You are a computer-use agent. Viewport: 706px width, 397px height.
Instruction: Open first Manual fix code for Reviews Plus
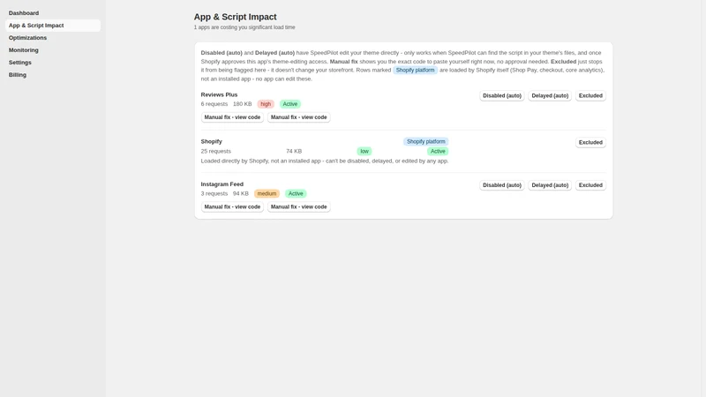pyautogui.click(x=232, y=117)
